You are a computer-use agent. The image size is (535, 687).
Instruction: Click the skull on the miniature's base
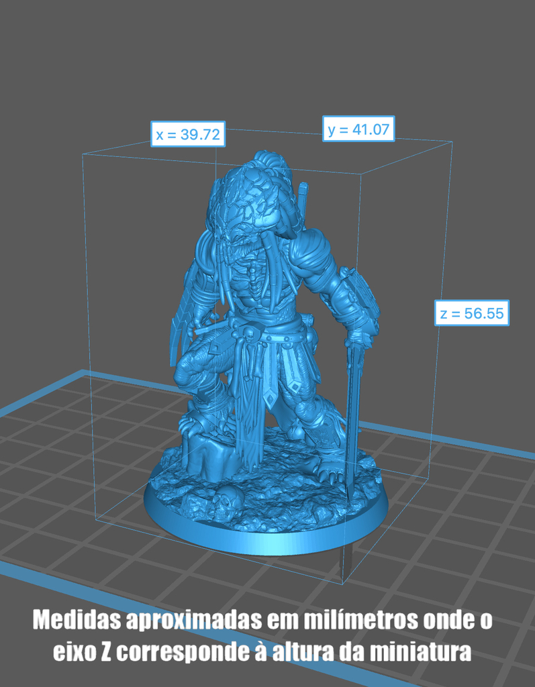[x=227, y=503]
